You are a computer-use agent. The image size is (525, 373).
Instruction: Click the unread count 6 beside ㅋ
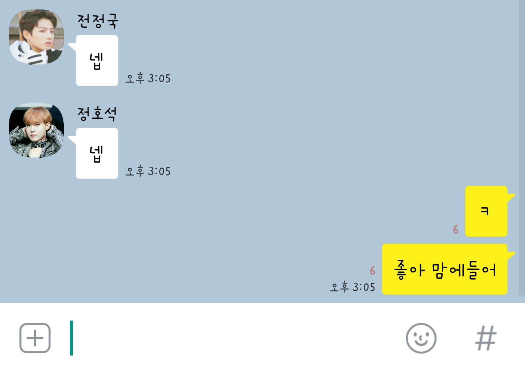tap(456, 229)
